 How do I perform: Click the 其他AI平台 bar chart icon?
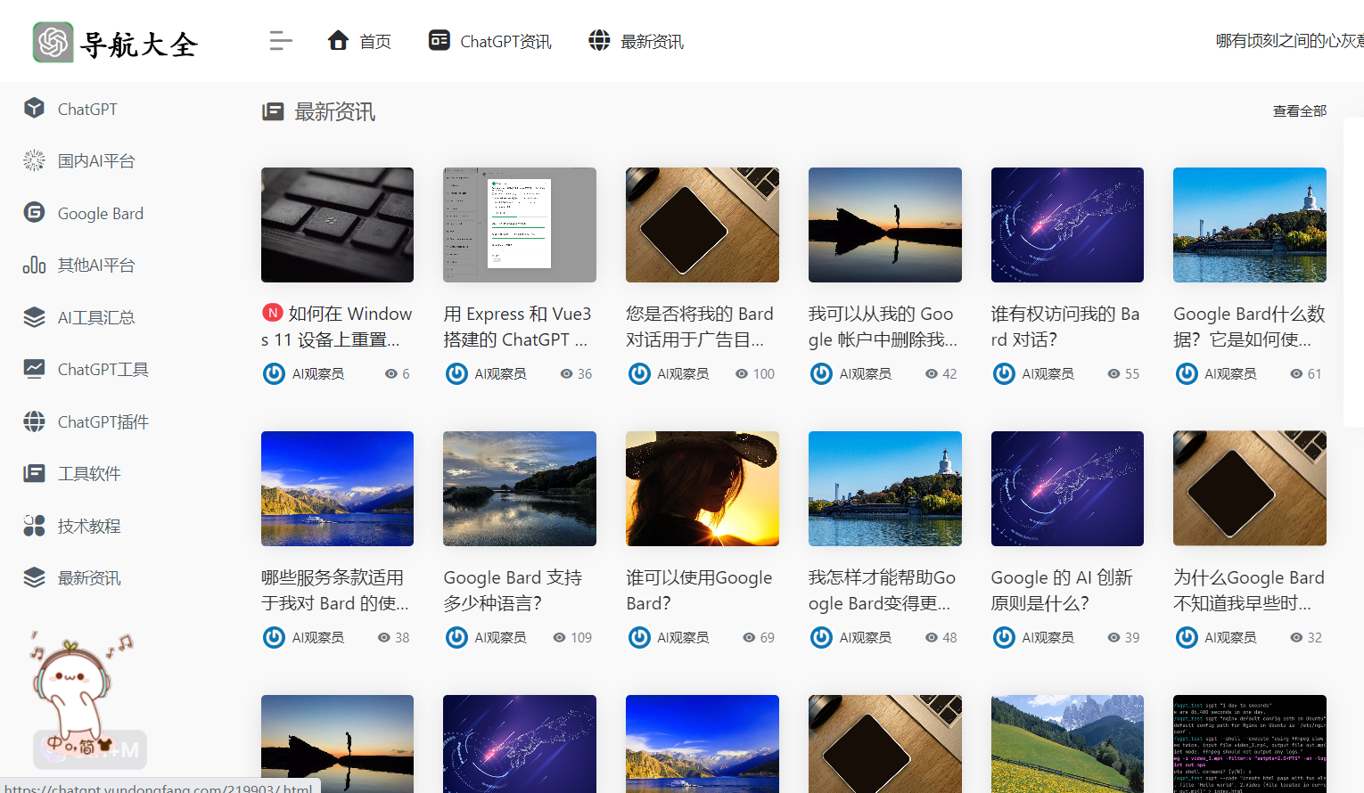click(x=34, y=265)
